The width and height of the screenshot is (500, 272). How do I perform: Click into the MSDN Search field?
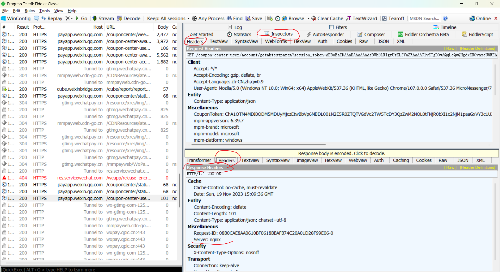[x=424, y=18]
